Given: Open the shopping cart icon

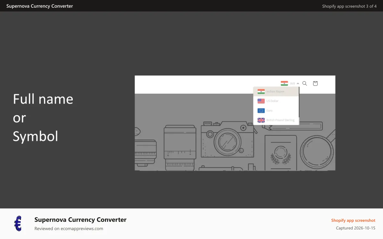Looking at the screenshot, I should [315, 83].
